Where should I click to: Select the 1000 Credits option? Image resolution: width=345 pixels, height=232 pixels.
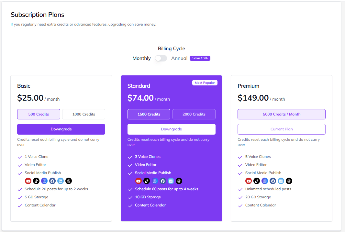coord(83,114)
